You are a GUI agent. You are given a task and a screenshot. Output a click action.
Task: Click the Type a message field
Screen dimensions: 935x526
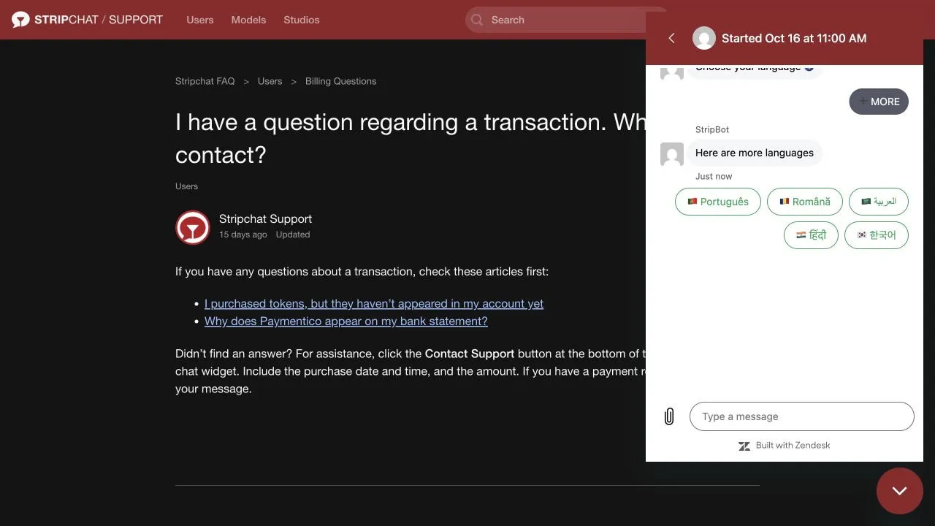(x=802, y=416)
